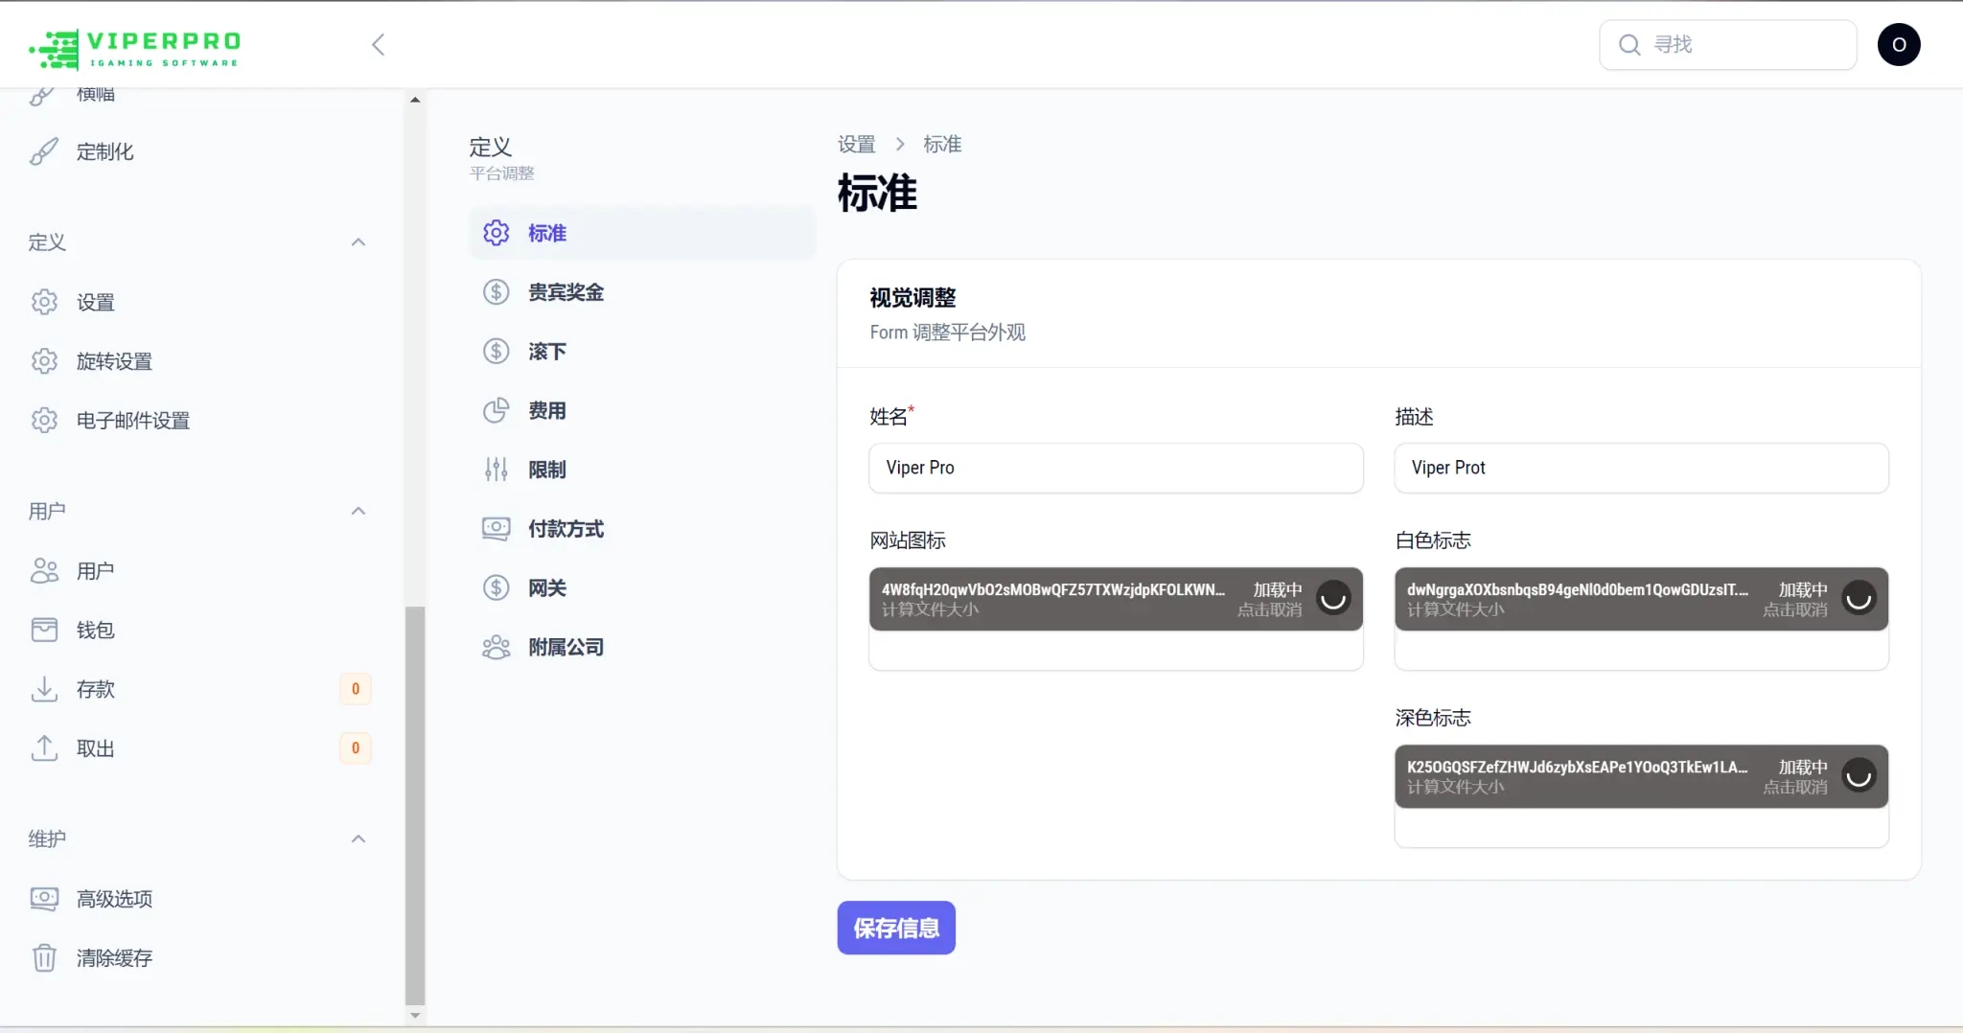Click the 付款方式 payment card icon
This screenshot has width=1963, height=1033.
(x=496, y=528)
